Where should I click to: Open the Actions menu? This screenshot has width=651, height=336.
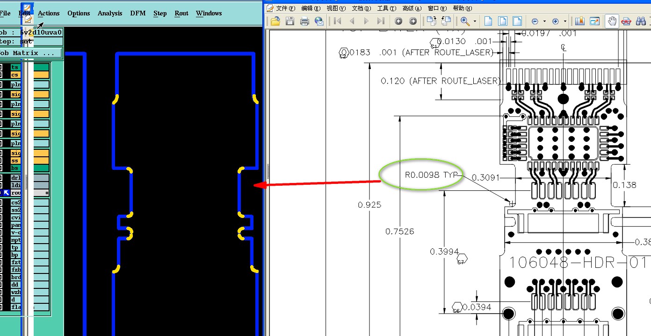tap(49, 13)
